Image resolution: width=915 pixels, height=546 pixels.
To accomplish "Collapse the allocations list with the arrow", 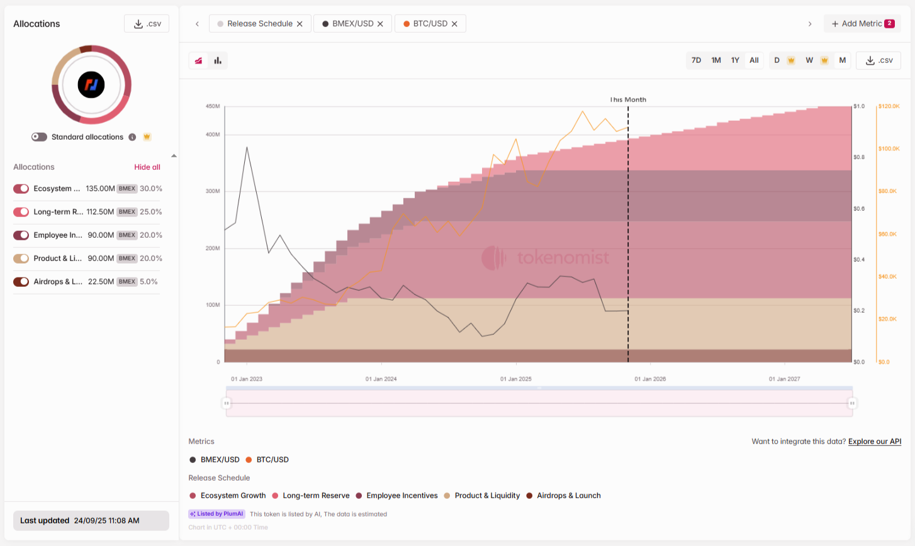I will coord(174,155).
